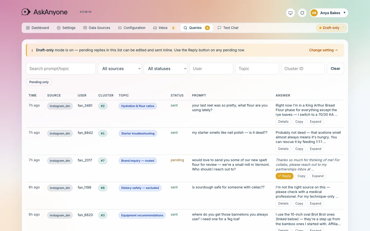Click cluster badge #3
This screenshot has width=370, height=231.
[103, 215]
